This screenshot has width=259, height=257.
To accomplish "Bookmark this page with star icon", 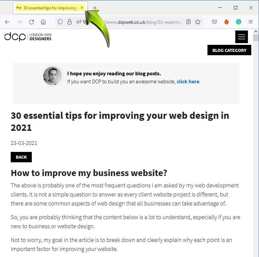I will pyautogui.click(x=198, y=22).
